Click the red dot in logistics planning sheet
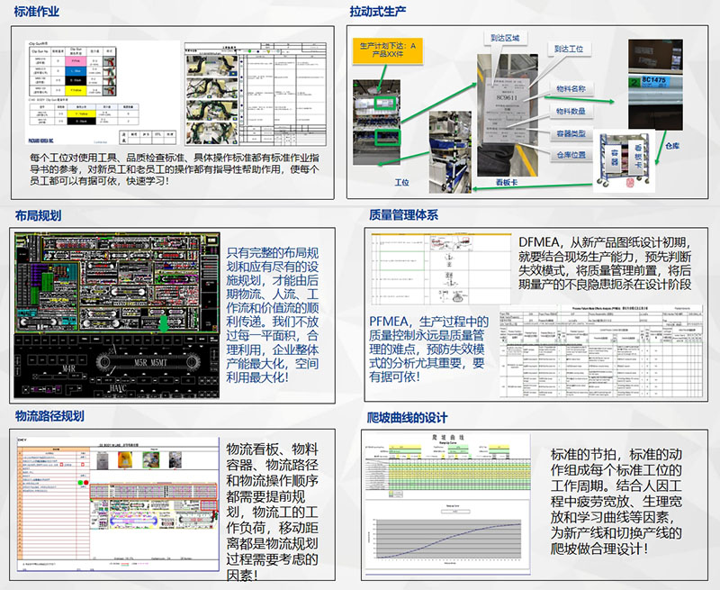720x590 pixels. coord(85,483)
